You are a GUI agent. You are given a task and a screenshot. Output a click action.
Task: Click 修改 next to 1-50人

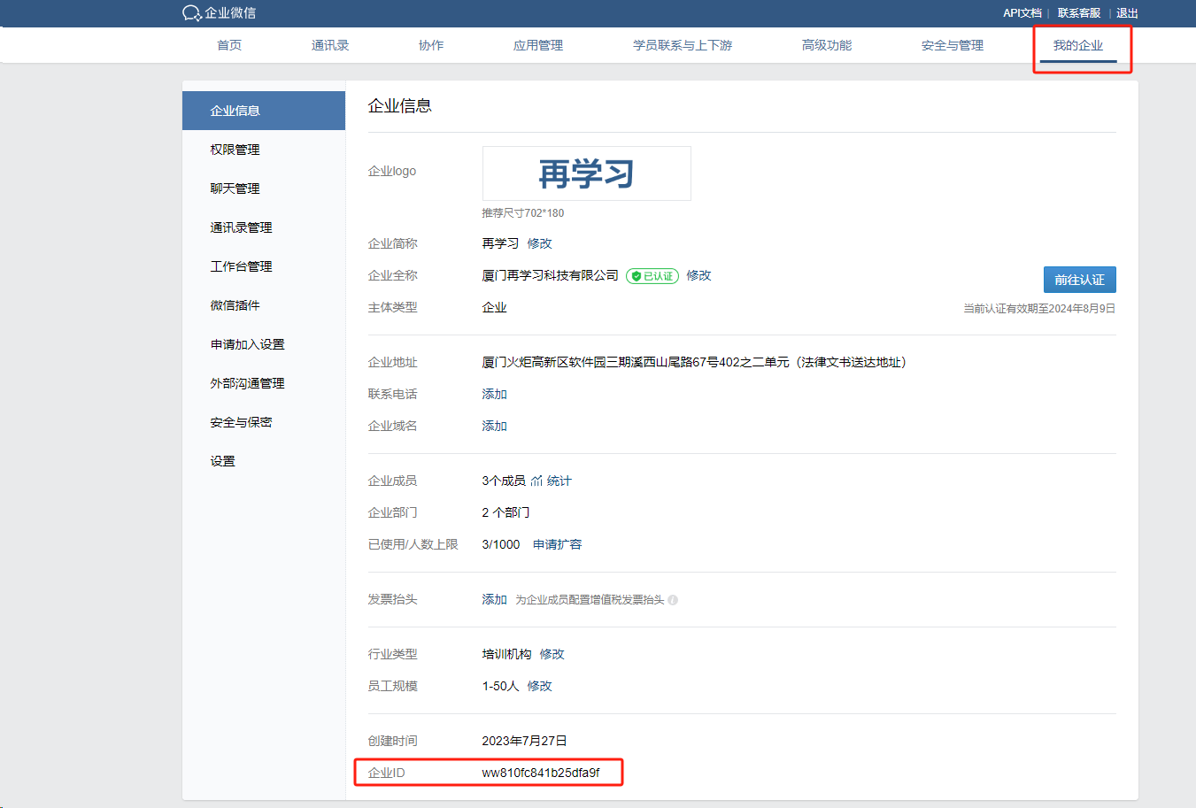click(539, 686)
